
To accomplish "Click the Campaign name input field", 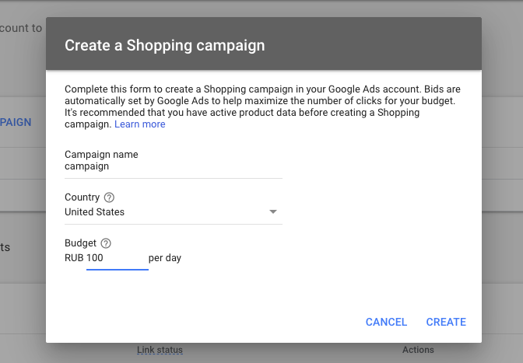I will [173, 166].
